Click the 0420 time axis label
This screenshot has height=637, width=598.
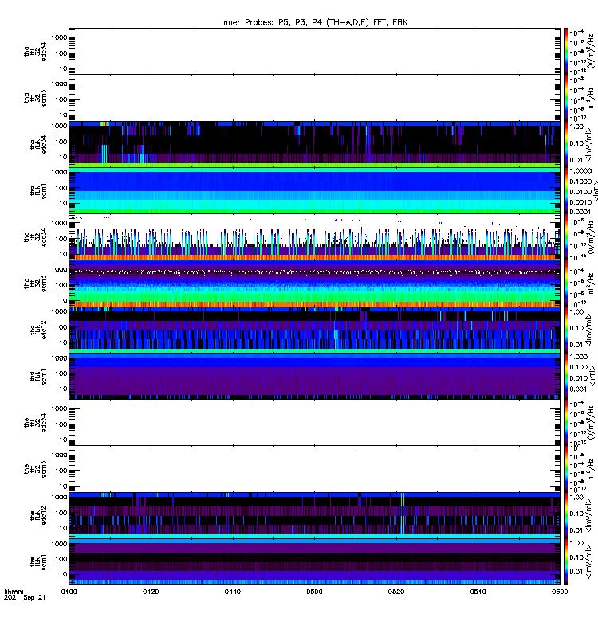click(151, 592)
